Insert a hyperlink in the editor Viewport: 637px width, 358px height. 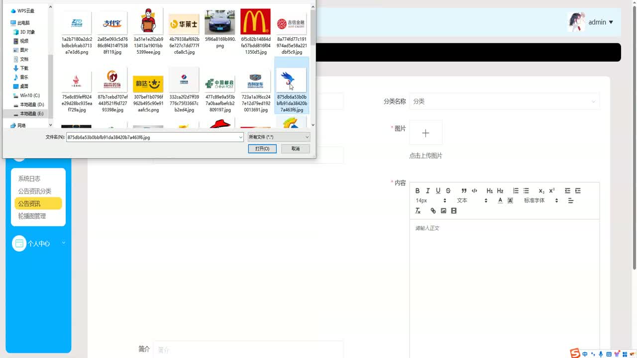pos(433,211)
